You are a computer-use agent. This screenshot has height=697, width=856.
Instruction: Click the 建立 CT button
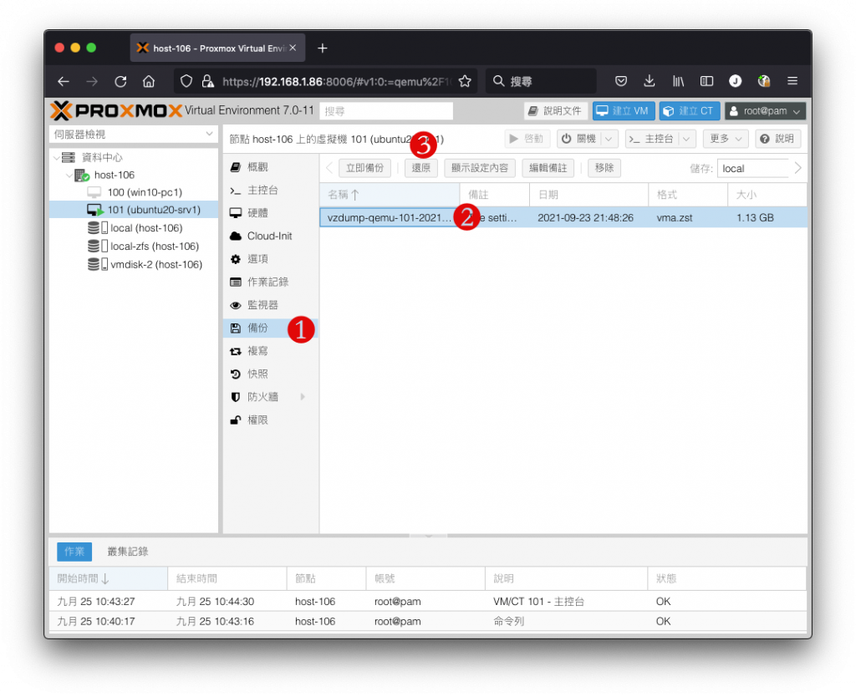coord(690,111)
